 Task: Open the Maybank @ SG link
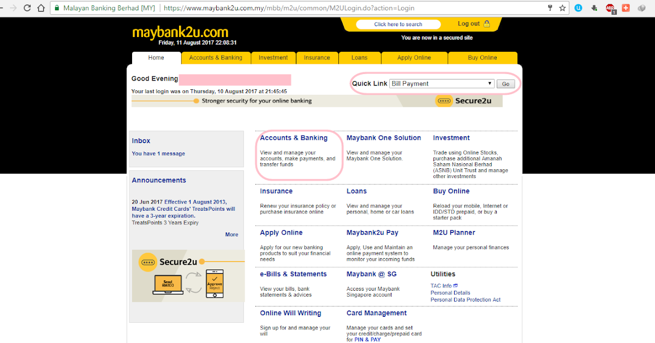pyautogui.click(x=371, y=274)
